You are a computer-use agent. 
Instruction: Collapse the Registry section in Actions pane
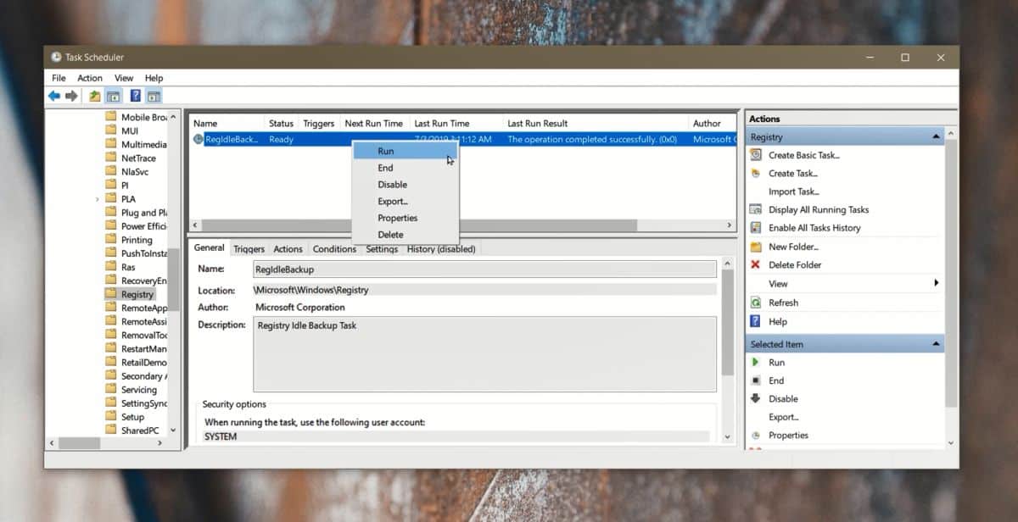click(x=936, y=137)
